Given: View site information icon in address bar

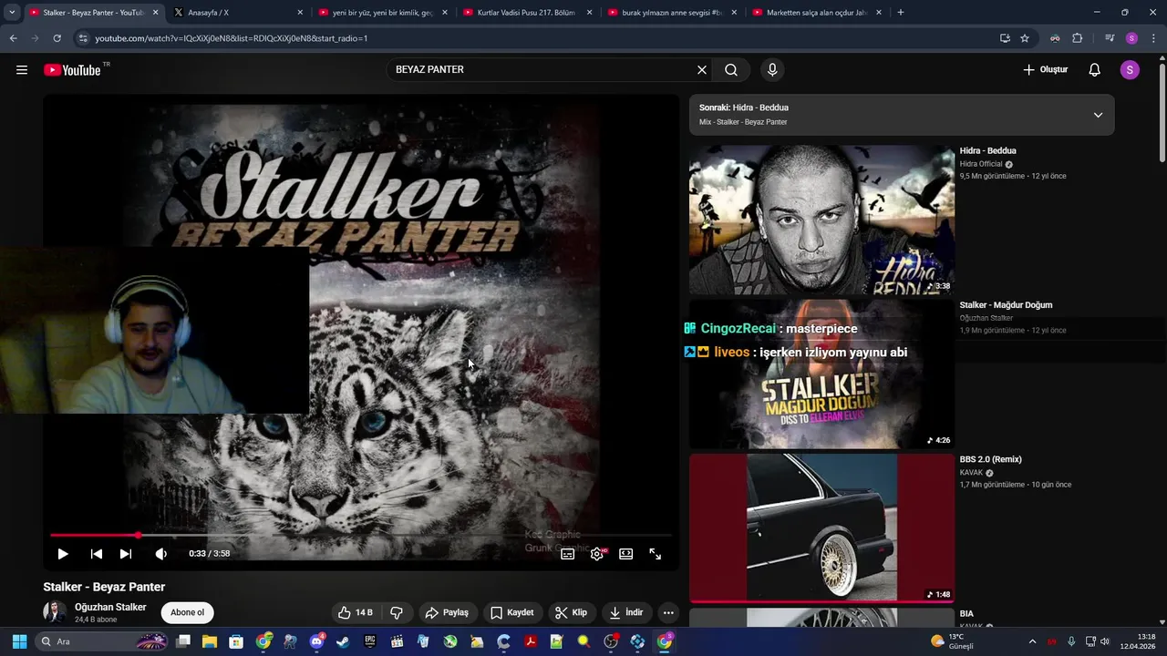Looking at the screenshot, I should coord(83,38).
